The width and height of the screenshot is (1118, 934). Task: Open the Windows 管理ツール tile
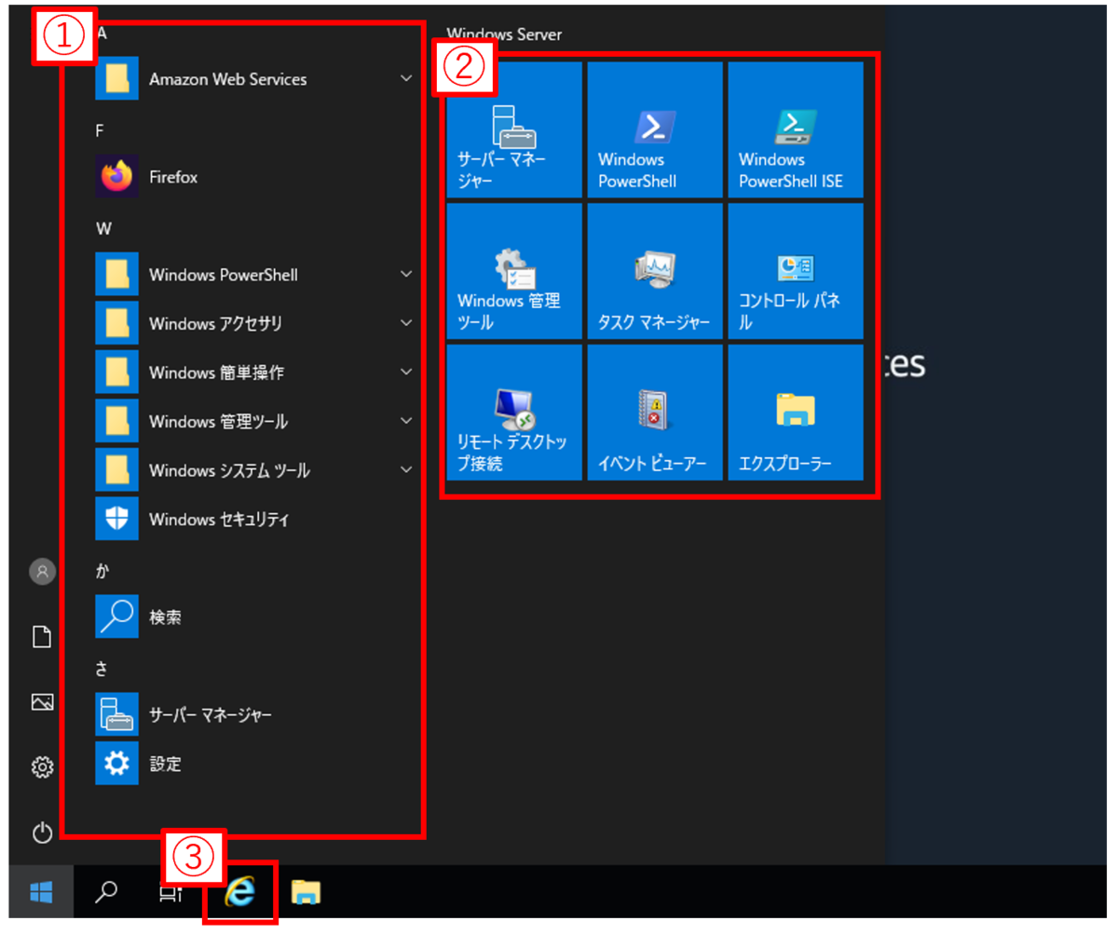pos(514,271)
